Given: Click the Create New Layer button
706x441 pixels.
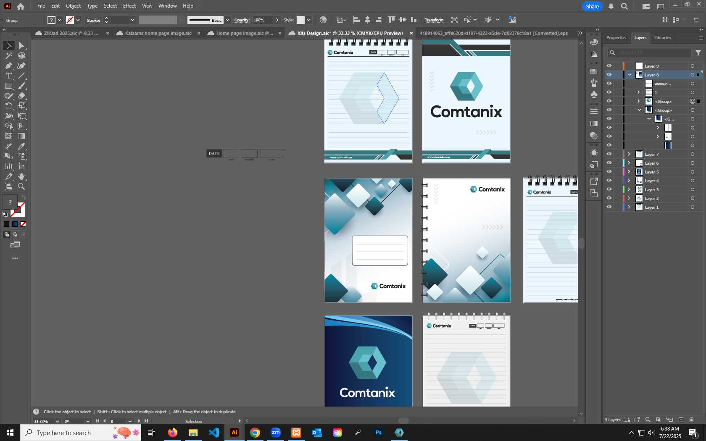Looking at the screenshot, I should 681,420.
